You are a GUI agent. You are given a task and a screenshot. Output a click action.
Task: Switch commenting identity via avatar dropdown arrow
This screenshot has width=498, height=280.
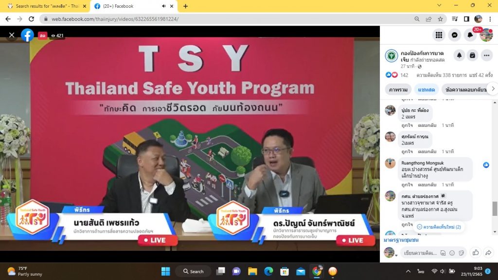[x=396, y=256]
